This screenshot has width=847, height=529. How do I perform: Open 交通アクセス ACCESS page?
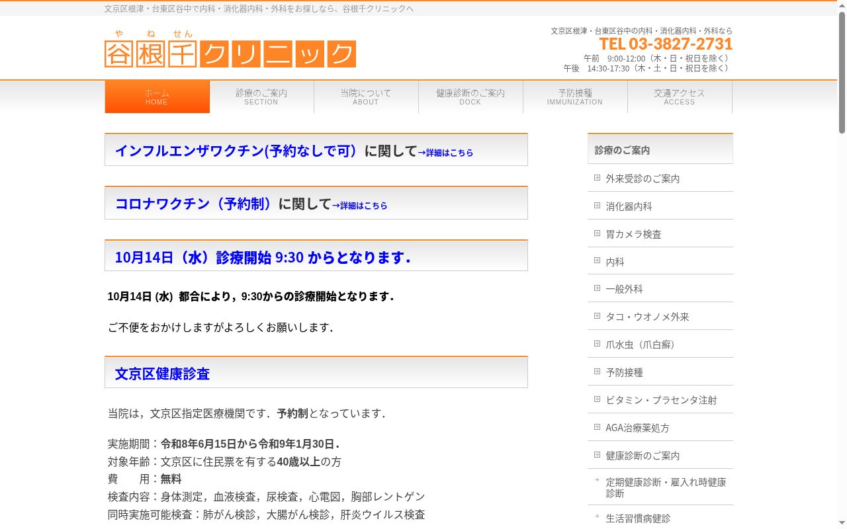click(680, 97)
